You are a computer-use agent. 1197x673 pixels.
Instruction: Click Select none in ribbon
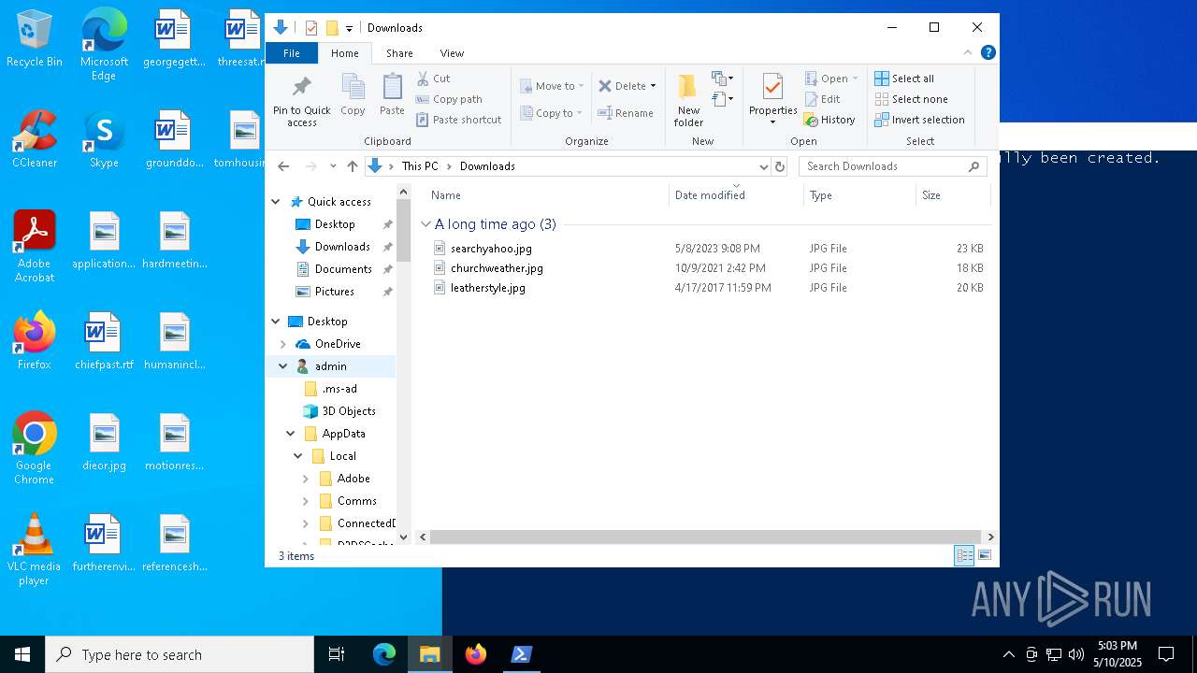[x=911, y=99]
